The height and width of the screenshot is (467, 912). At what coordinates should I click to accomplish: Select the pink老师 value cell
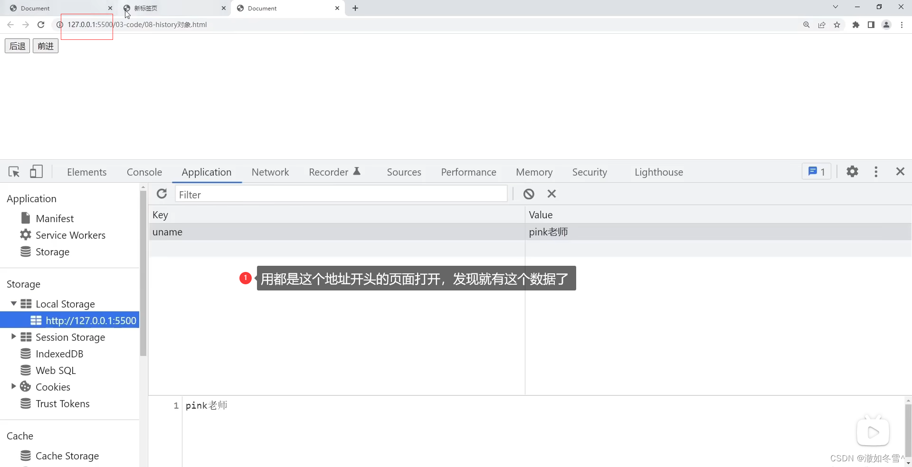click(718, 232)
